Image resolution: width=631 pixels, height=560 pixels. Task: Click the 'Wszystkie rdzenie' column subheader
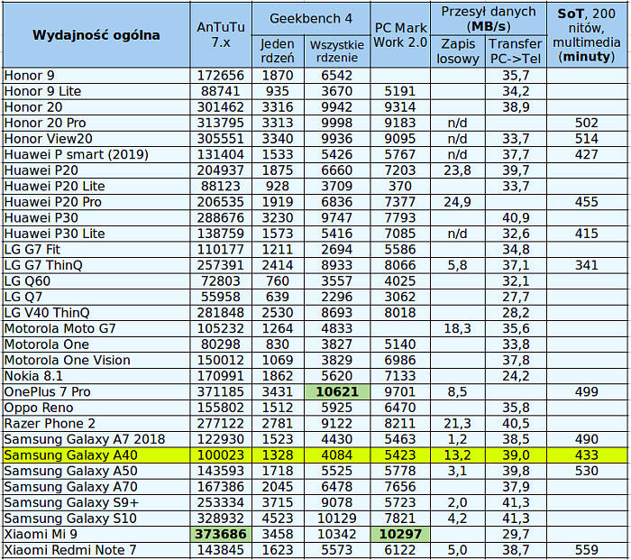tap(336, 51)
